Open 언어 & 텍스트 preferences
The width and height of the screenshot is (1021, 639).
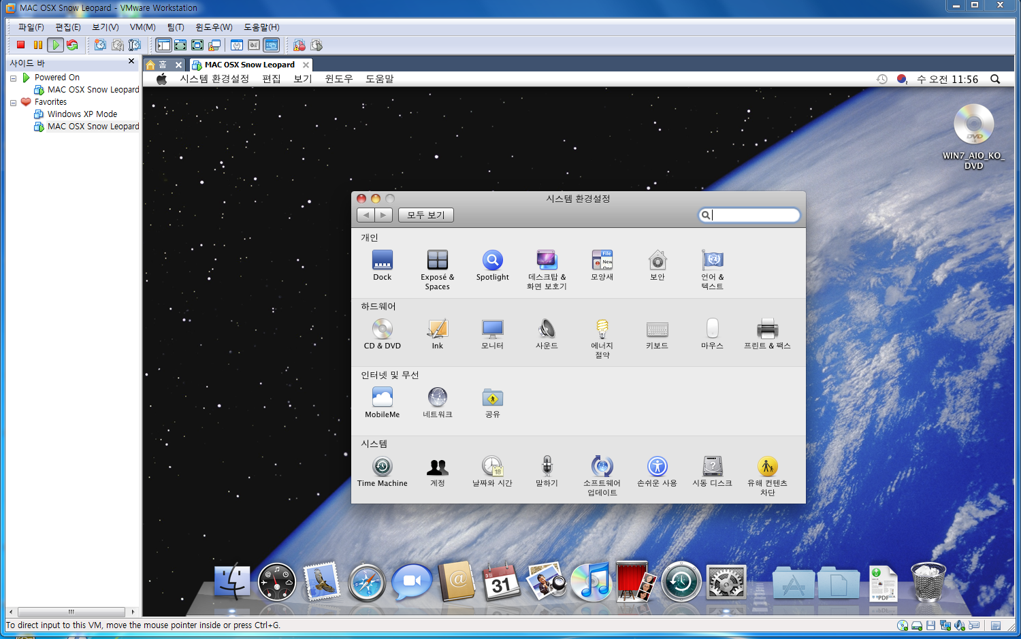[712, 269]
